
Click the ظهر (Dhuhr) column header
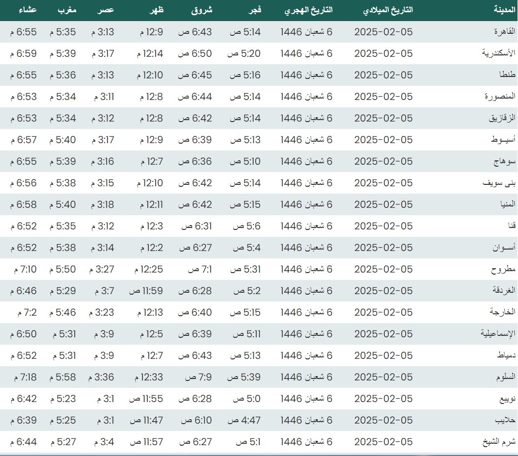coord(155,10)
